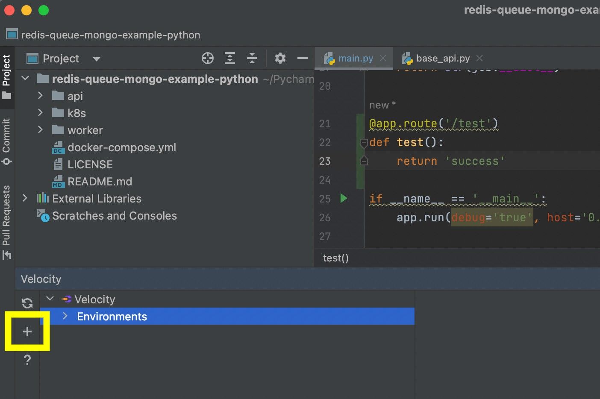The height and width of the screenshot is (399, 600).
Task: Click the project window icon in navigation bar
Action: (x=12, y=35)
